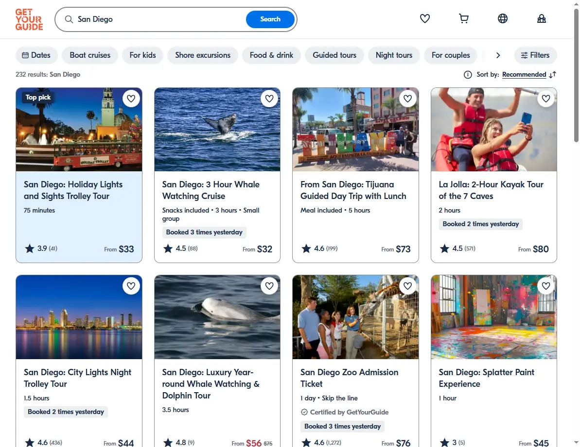
Task: Click the From $80 price
Action: tap(533, 249)
